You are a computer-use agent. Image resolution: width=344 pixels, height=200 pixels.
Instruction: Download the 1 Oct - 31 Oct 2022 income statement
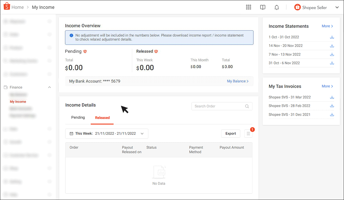pyautogui.click(x=332, y=37)
